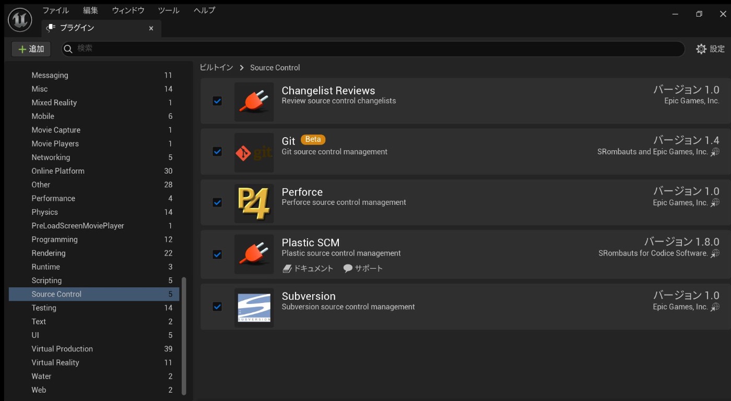Select the Water category

click(94, 376)
